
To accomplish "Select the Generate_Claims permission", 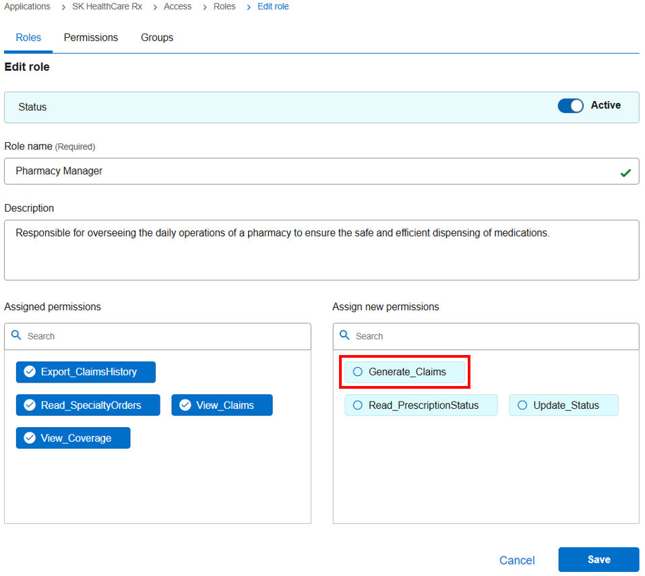I will click(405, 372).
